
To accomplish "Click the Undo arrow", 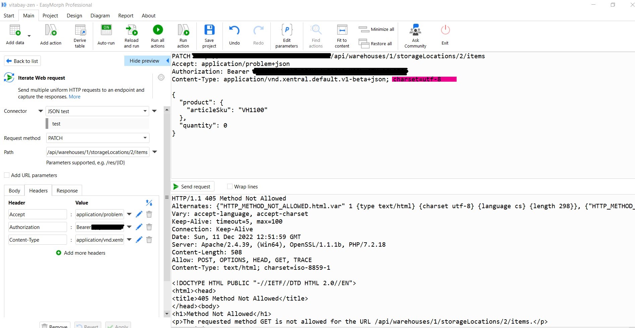I will coord(235,30).
